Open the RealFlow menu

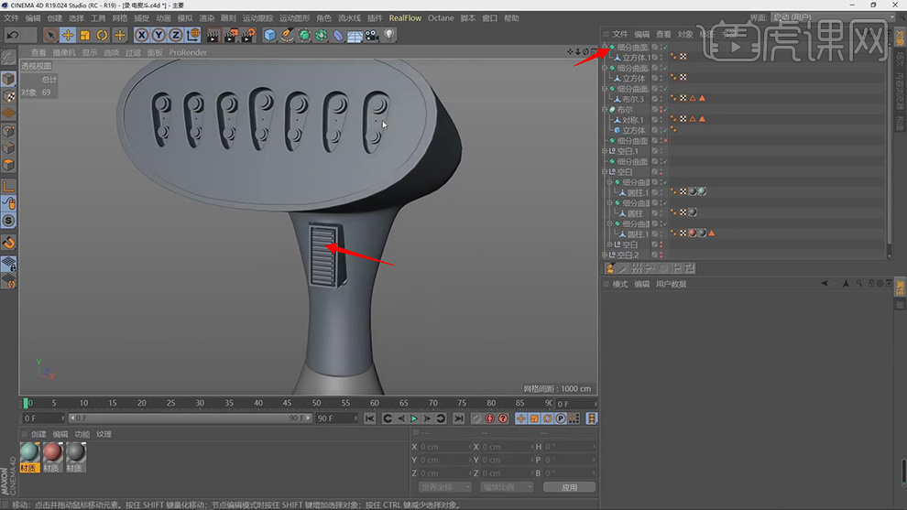point(404,17)
